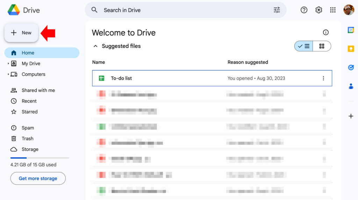Click the view details info icon
The image size is (358, 200).
(325, 33)
